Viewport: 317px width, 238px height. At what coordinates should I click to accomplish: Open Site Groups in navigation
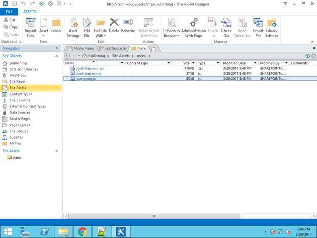click(19, 131)
